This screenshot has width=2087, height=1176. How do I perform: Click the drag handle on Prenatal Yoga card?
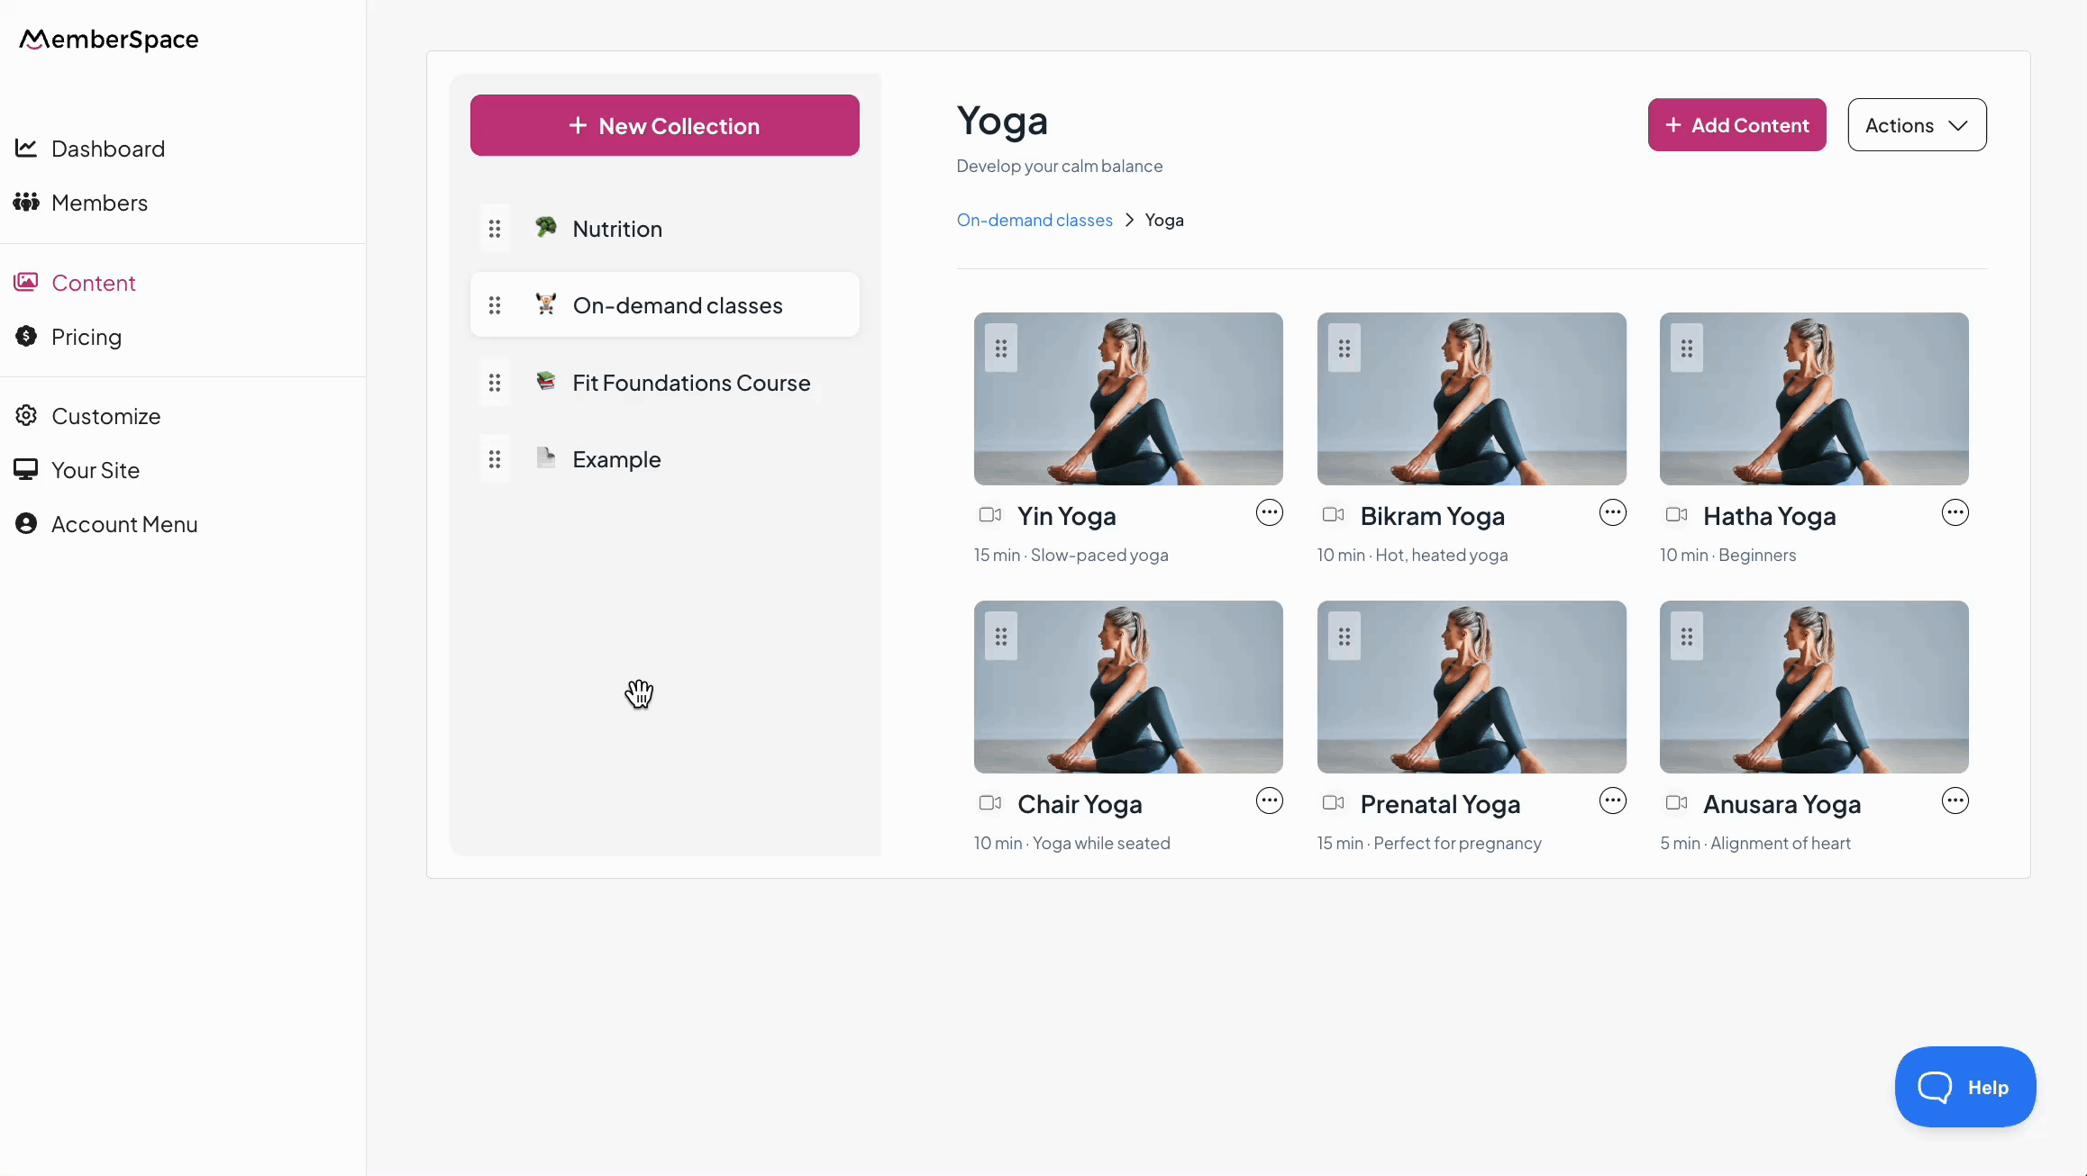(1344, 637)
